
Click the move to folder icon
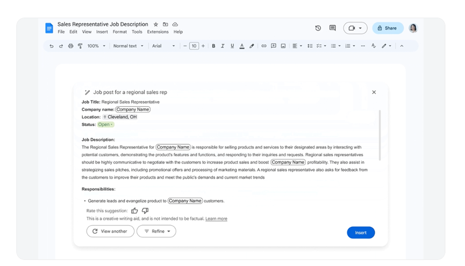(166, 24)
